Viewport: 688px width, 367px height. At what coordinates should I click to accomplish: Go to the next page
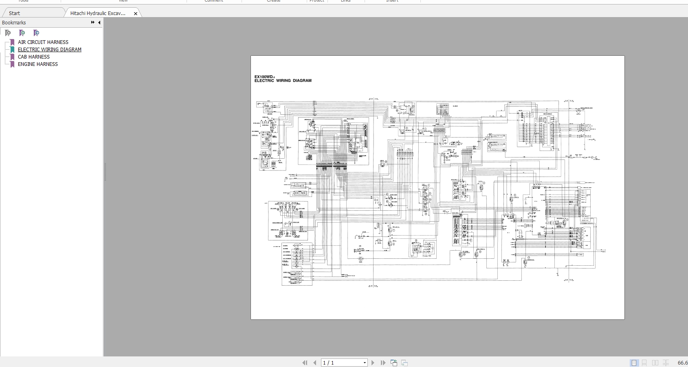click(x=373, y=363)
